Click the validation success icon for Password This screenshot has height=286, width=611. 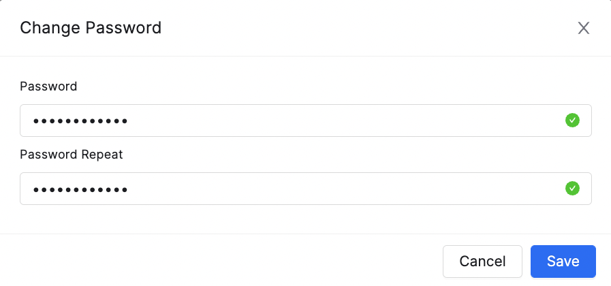click(x=572, y=121)
